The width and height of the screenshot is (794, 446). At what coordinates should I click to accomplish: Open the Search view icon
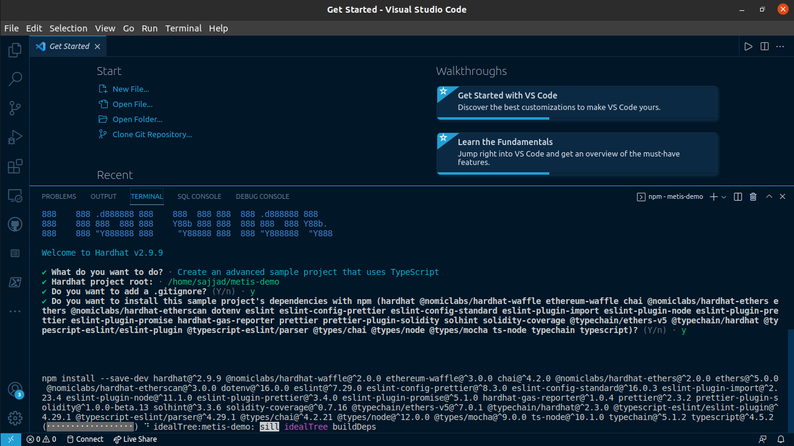point(15,79)
